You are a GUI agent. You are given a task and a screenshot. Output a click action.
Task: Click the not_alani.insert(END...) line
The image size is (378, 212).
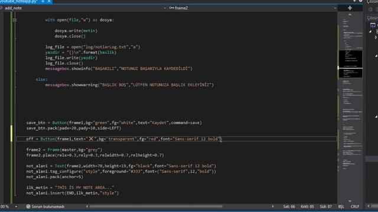pos(72,193)
